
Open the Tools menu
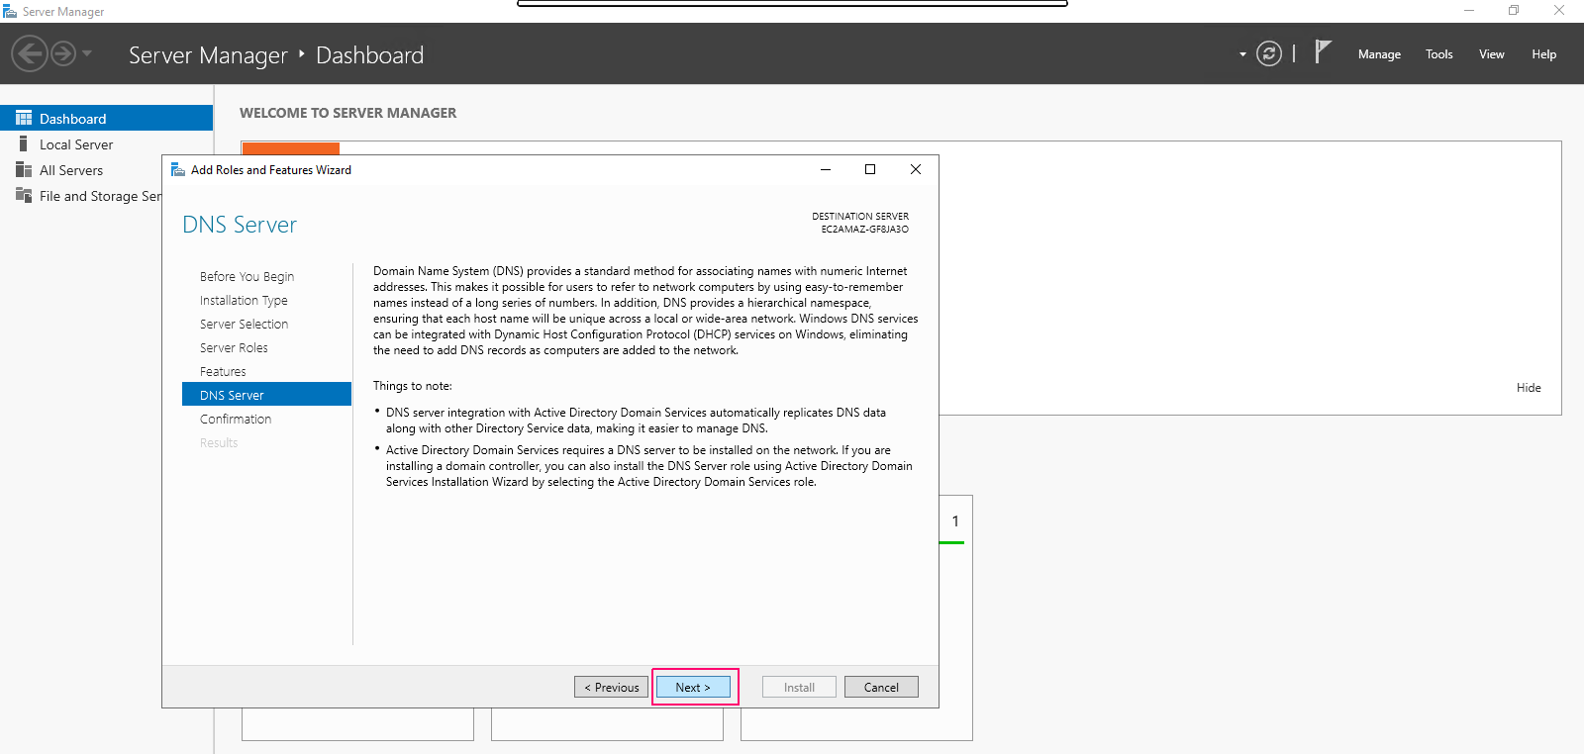(x=1439, y=54)
